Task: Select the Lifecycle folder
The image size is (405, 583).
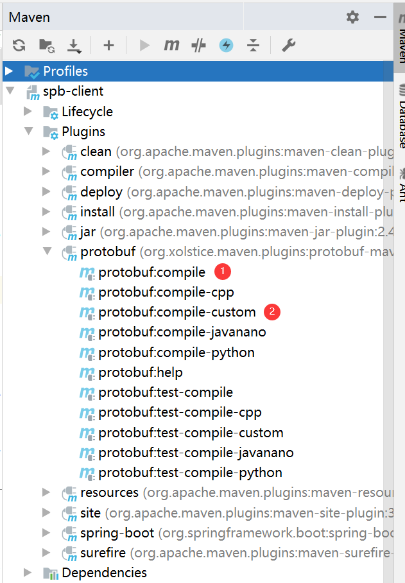Action: coord(87,112)
